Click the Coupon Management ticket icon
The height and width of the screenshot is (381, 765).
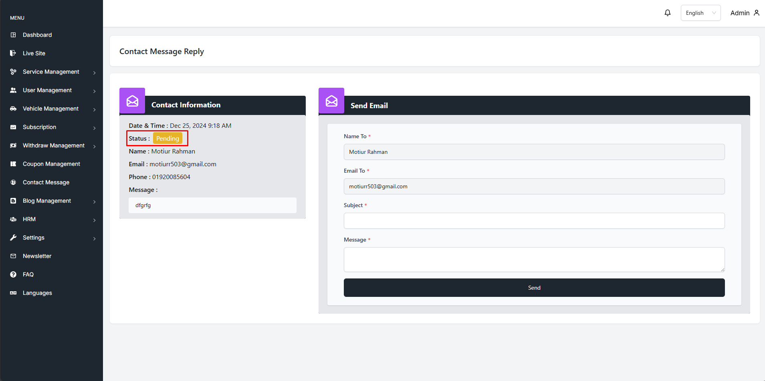[x=13, y=164]
